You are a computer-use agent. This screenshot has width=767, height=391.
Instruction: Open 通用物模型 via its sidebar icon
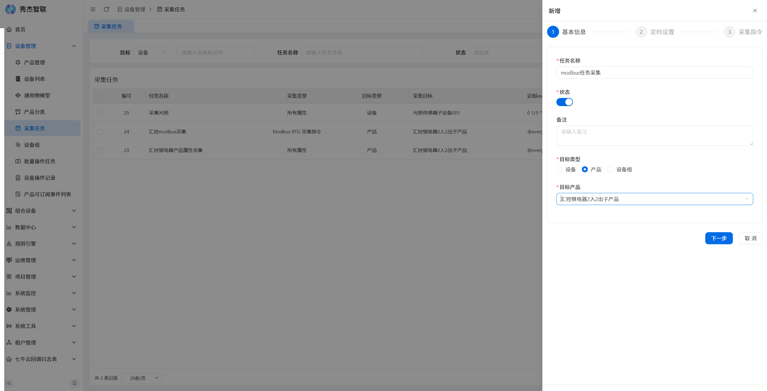tap(18, 95)
